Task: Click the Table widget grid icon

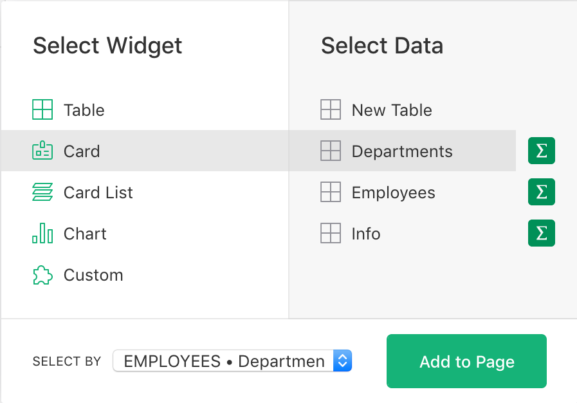Action: tap(42, 110)
